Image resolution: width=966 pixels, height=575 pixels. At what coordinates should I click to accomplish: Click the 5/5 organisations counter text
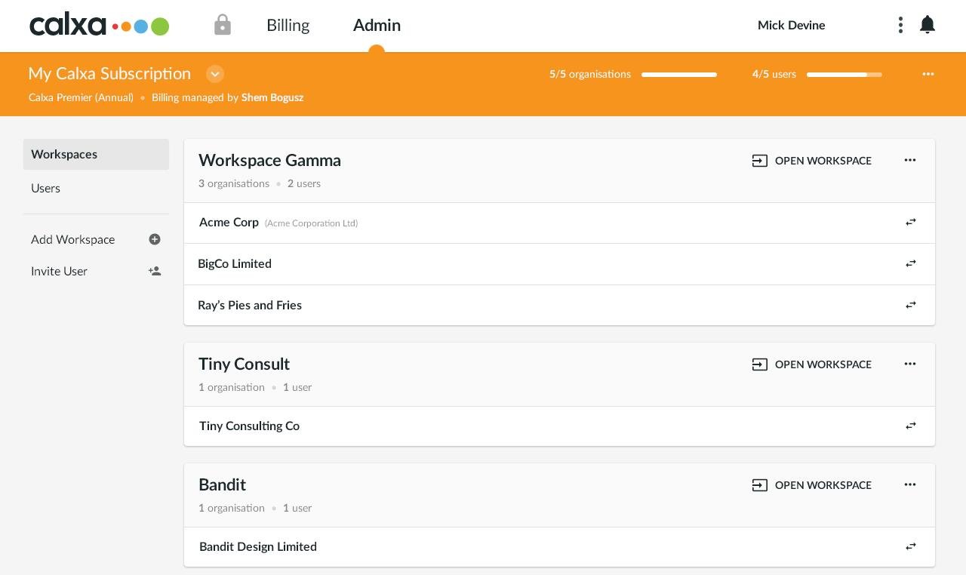click(x=590, y=74)
